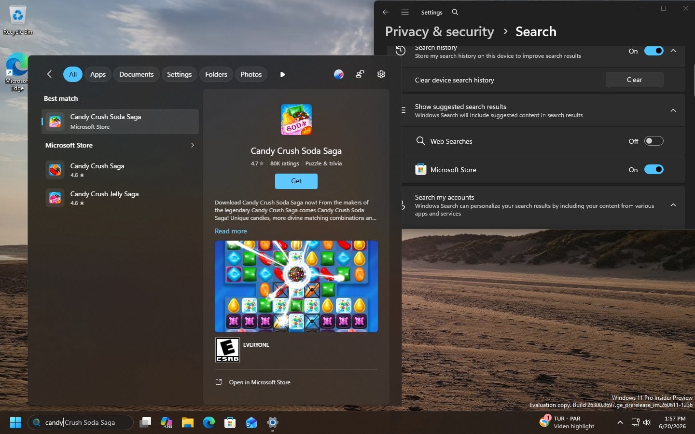This screenshot has height=434, width=695.
Task: Click the Web Searches magnifier icon
Action: pos(421,141)
